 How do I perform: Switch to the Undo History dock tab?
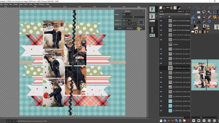pyautogui.click(x=164, y=8)
